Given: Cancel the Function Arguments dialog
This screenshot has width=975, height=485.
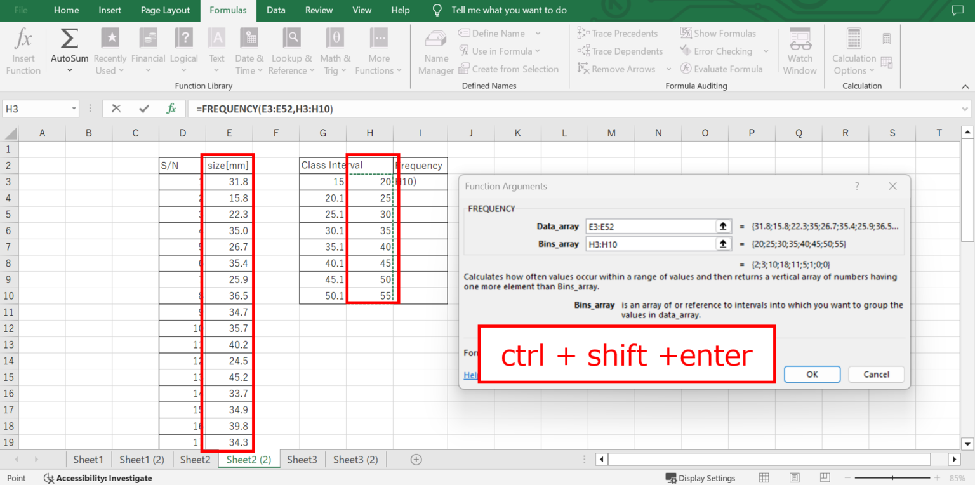Looking at the screenshot, I should (876, 375).
